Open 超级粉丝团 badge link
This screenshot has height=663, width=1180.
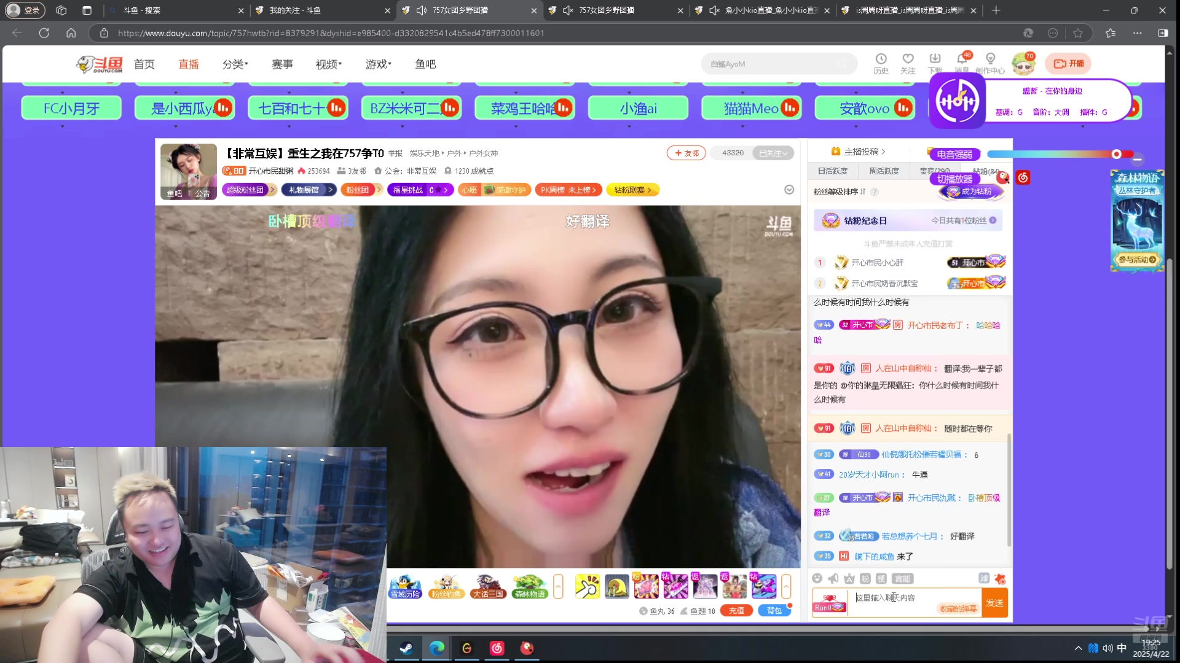pos(249,190)
